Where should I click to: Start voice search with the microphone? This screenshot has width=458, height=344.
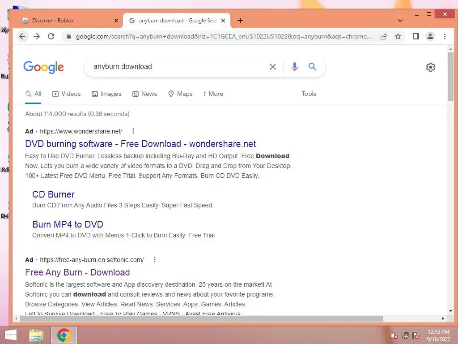click(294, 67)
